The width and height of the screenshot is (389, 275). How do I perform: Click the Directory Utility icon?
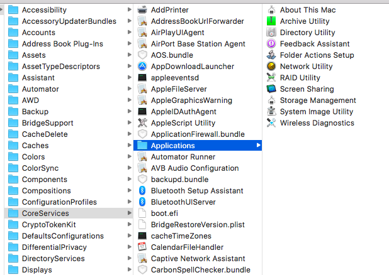tap(271, 33)
